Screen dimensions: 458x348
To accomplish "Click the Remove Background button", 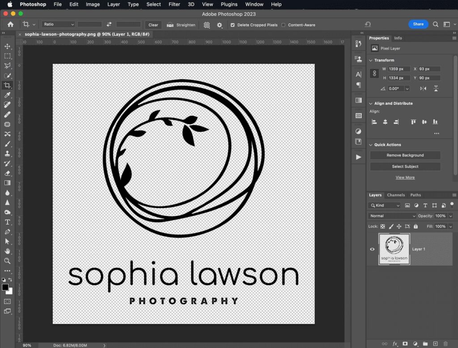I will tap(405, 155).
